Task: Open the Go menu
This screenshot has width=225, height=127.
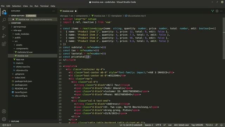Action: (x=31, y=6)
